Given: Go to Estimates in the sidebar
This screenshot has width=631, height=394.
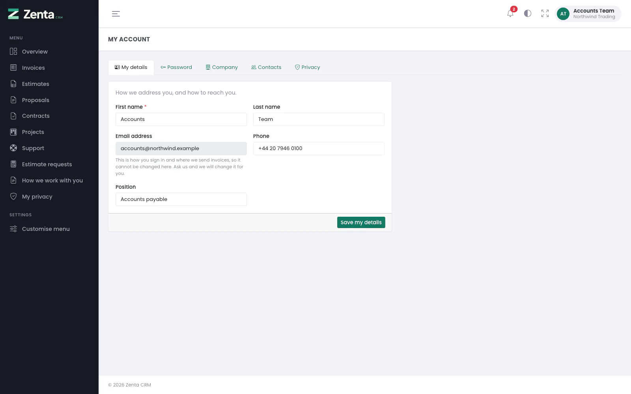Looking at the screenshot, I should tap(35, 84).
